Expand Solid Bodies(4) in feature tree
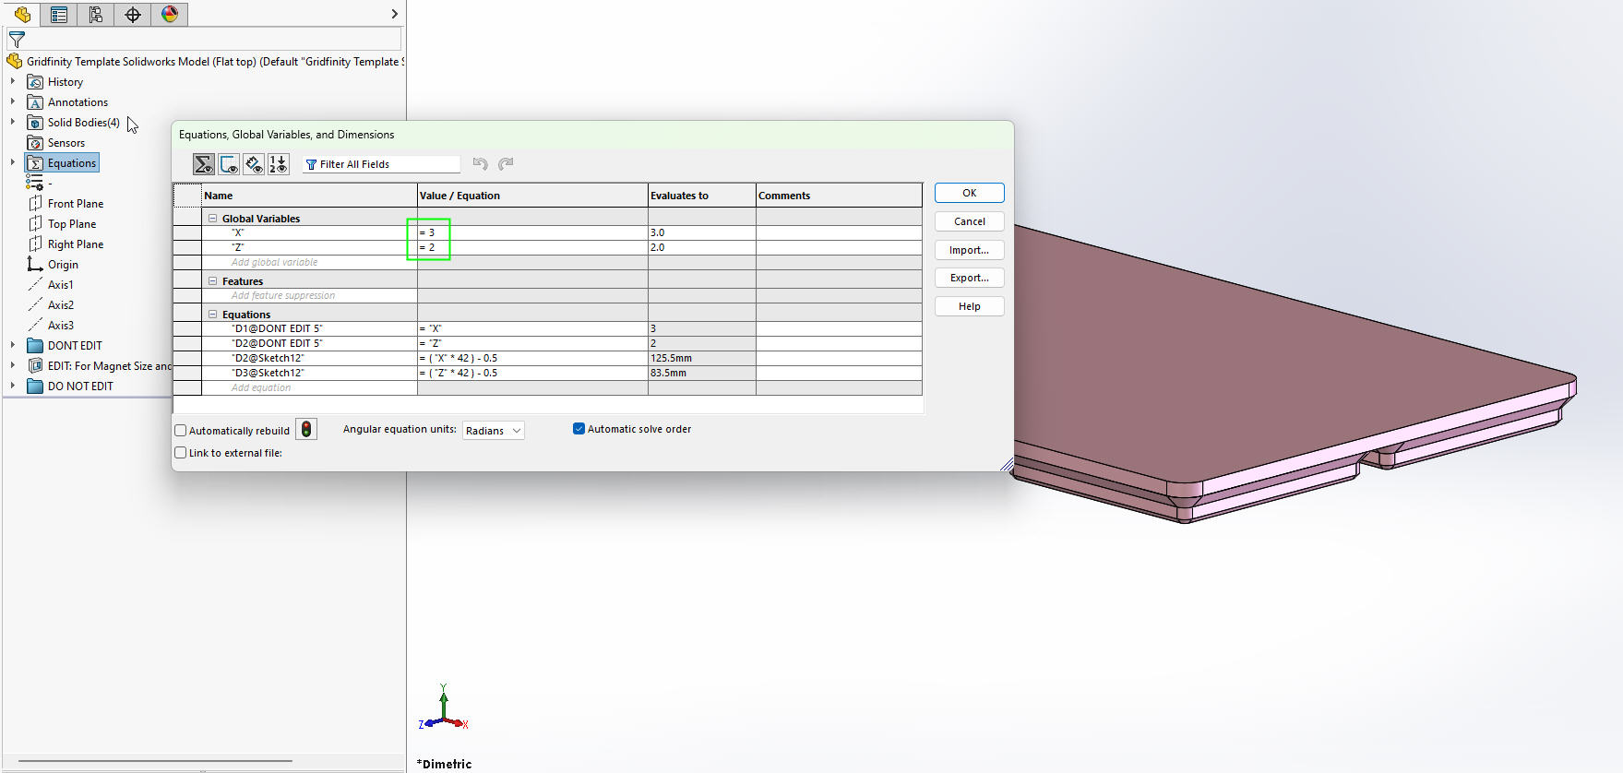This screenshot has height=773, width=1623. point(13,123)
